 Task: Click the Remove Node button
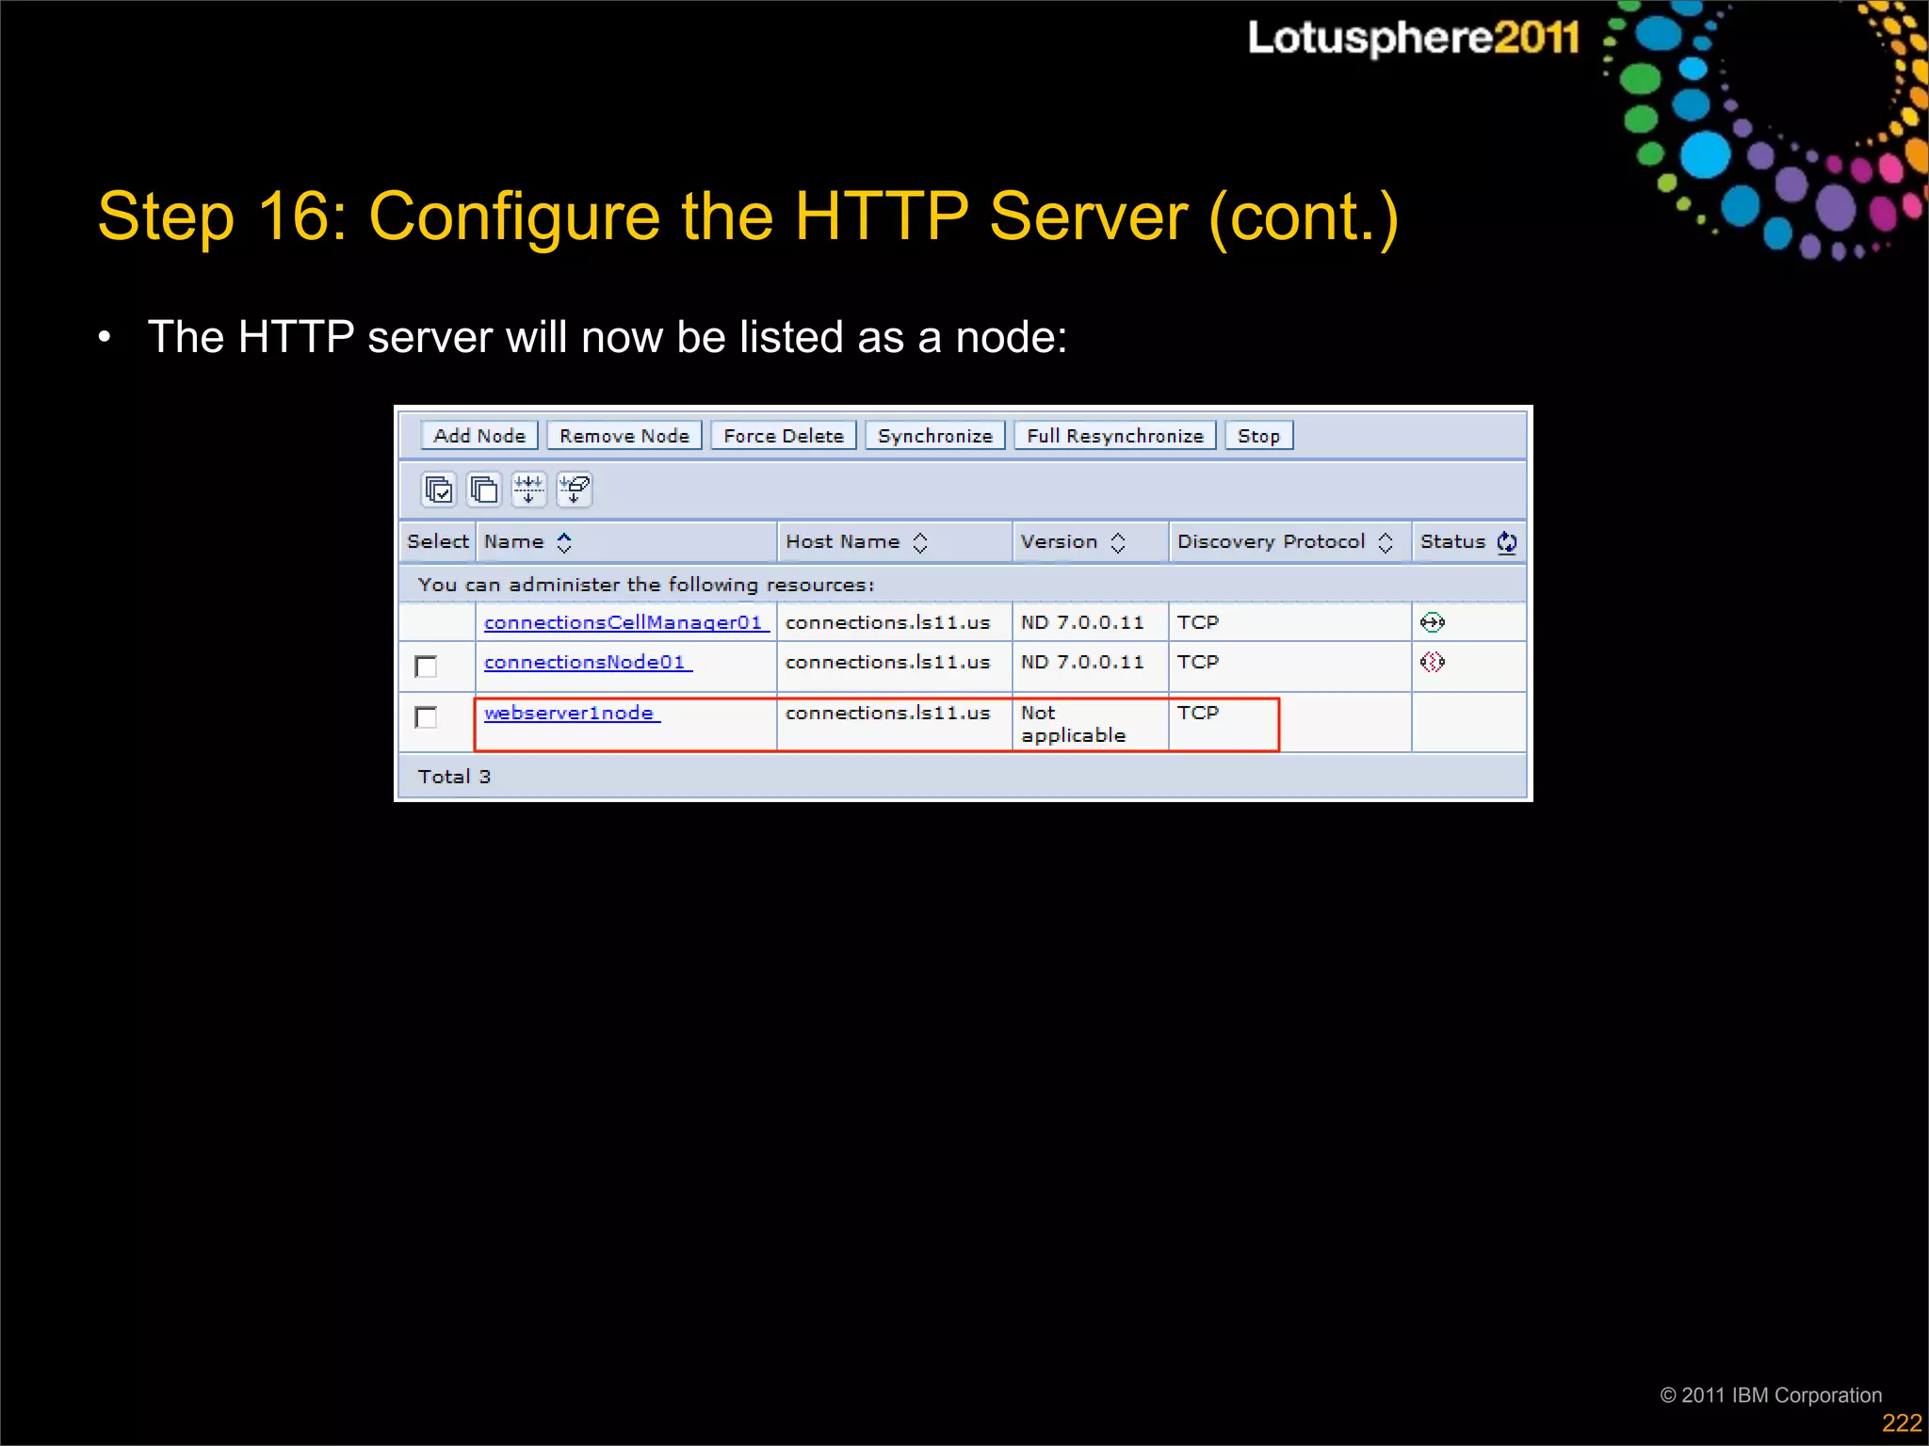[x=624, y=436]
